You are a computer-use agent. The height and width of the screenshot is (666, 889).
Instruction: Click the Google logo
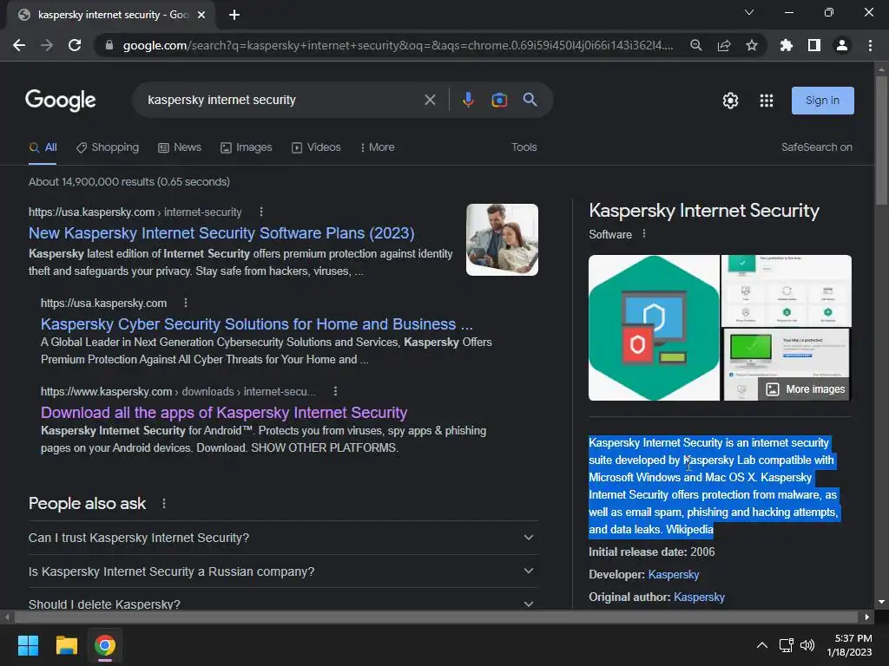(x=61, y=101)
